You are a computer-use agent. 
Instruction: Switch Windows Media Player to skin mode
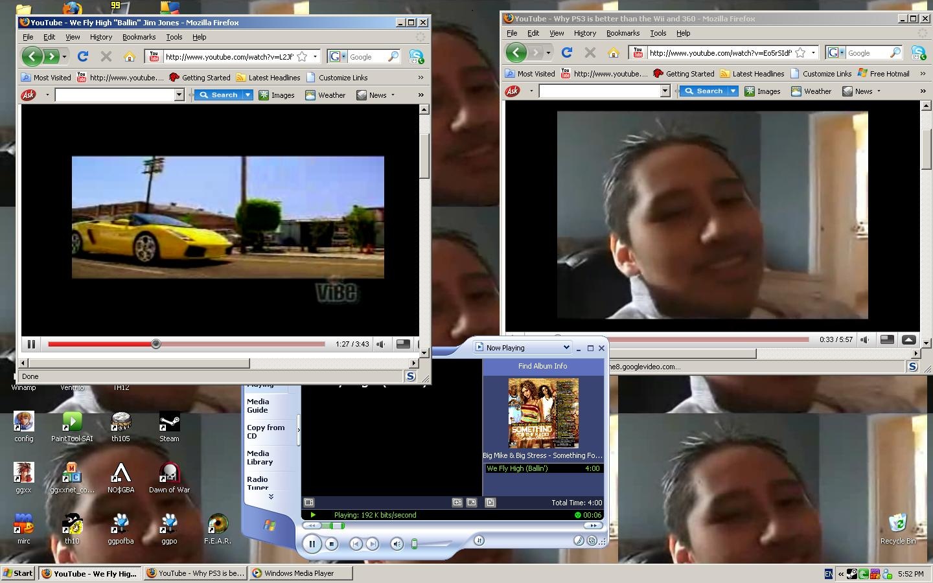(x=592, y=541)
